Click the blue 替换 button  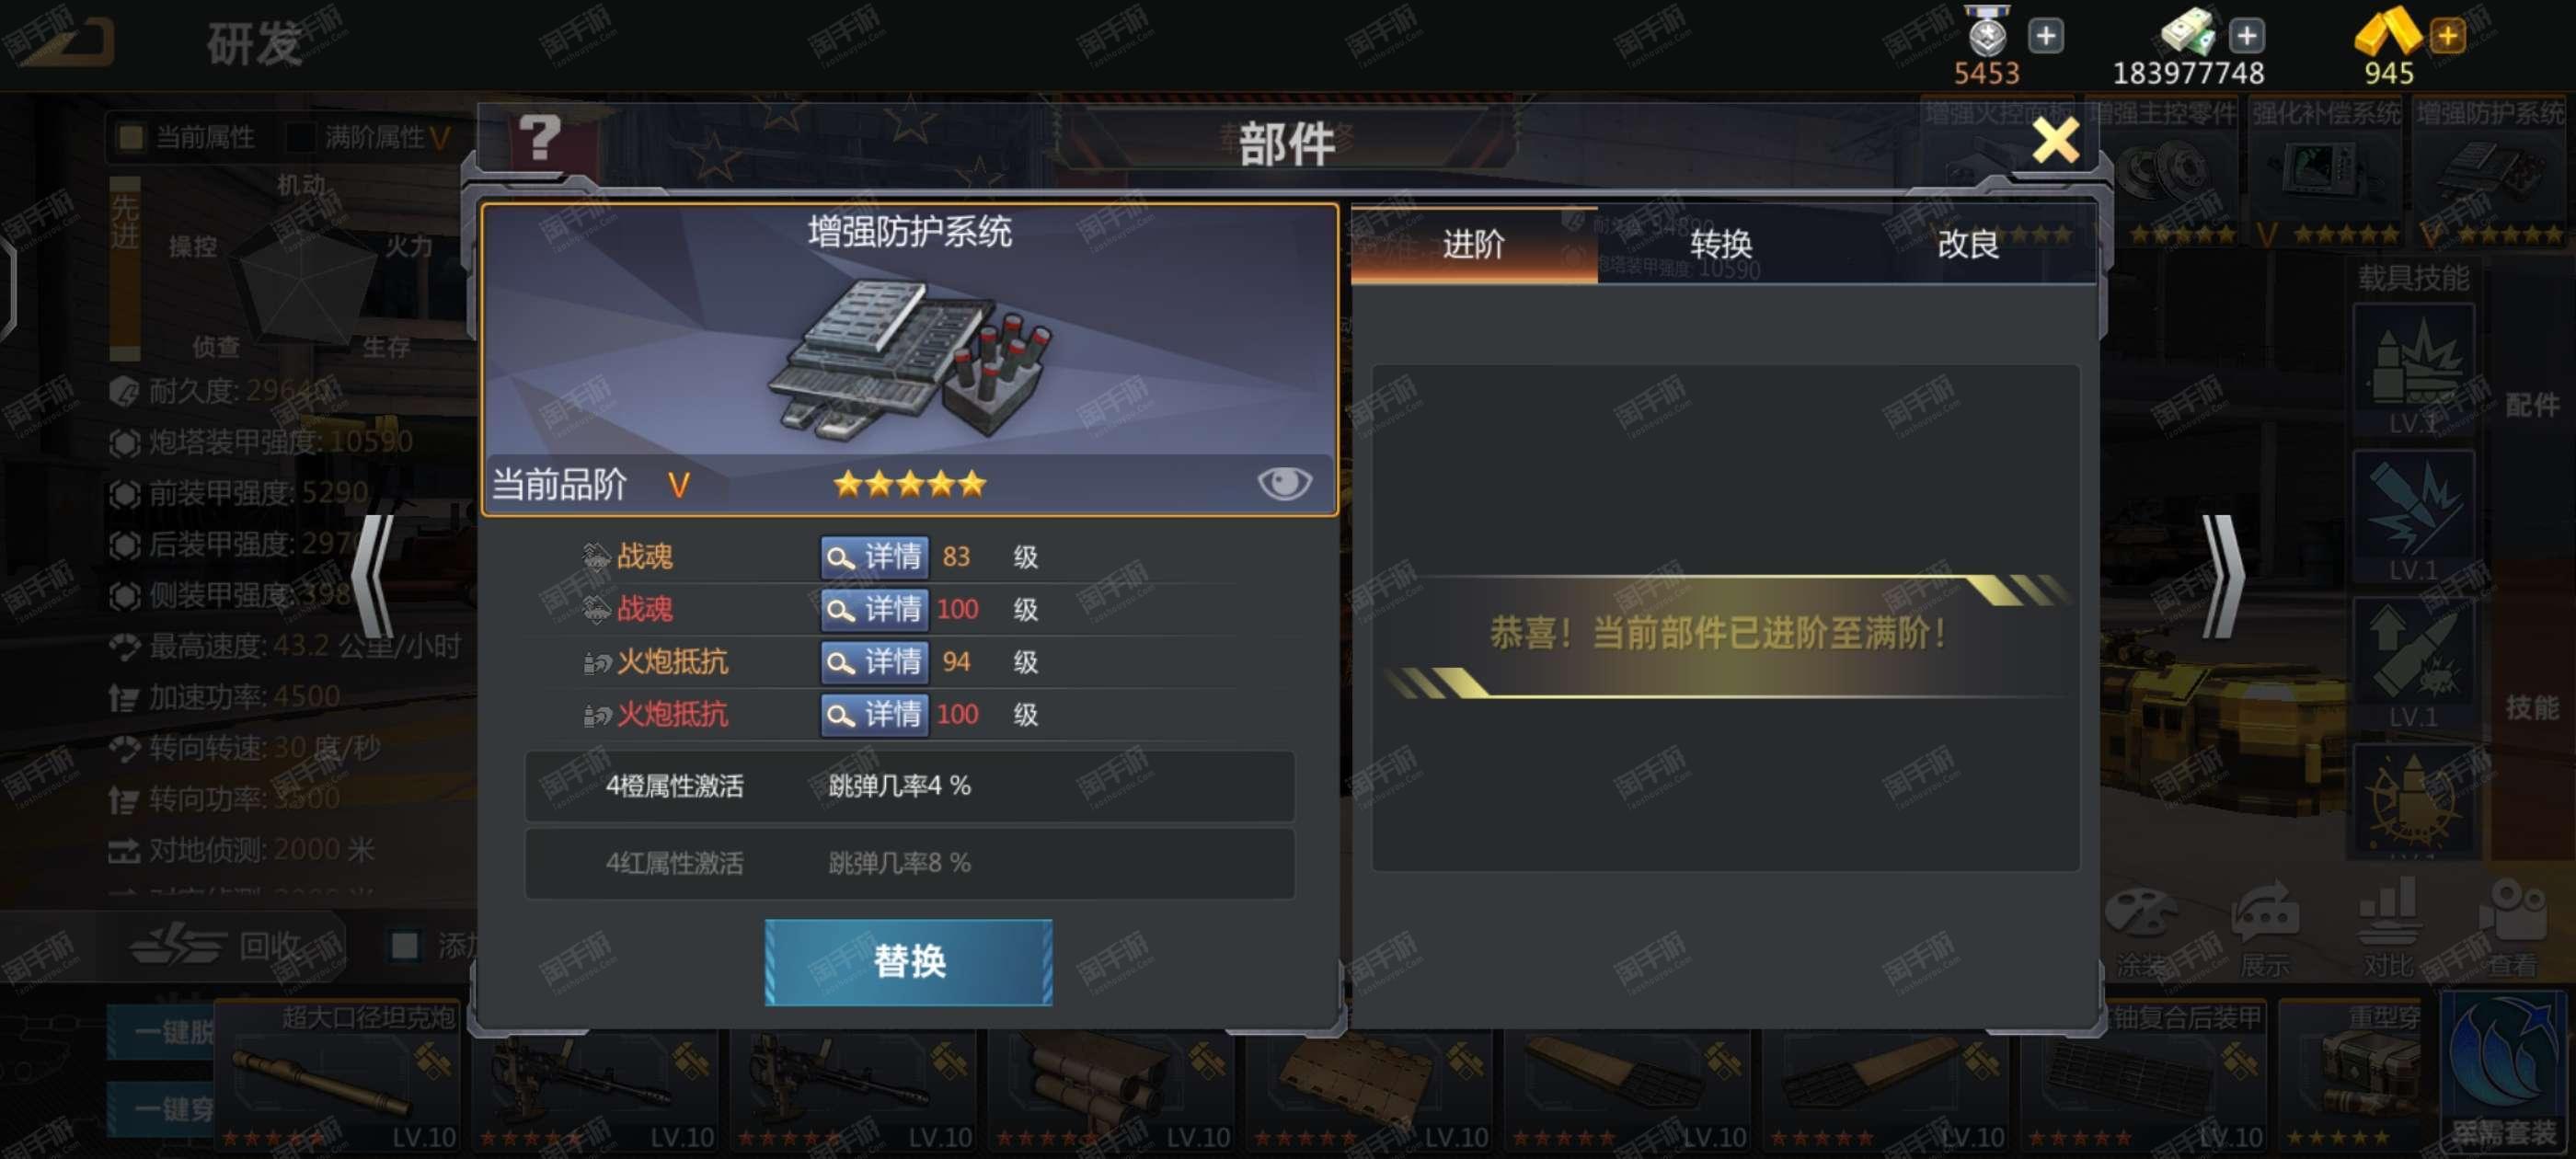pos(908,962)
